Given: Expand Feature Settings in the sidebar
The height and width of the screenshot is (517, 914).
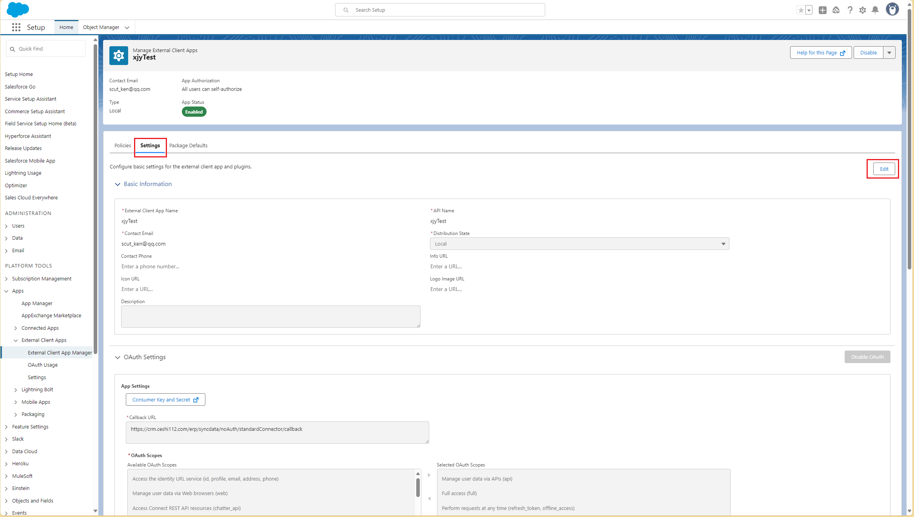Looking at the screenshot, I should point(6,427).
